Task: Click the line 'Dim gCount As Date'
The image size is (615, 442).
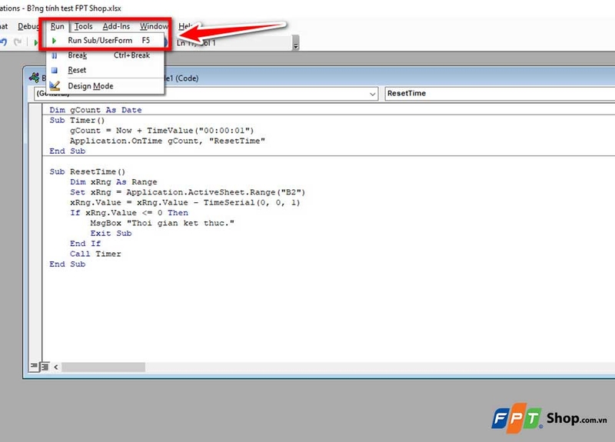Action: 95,110
